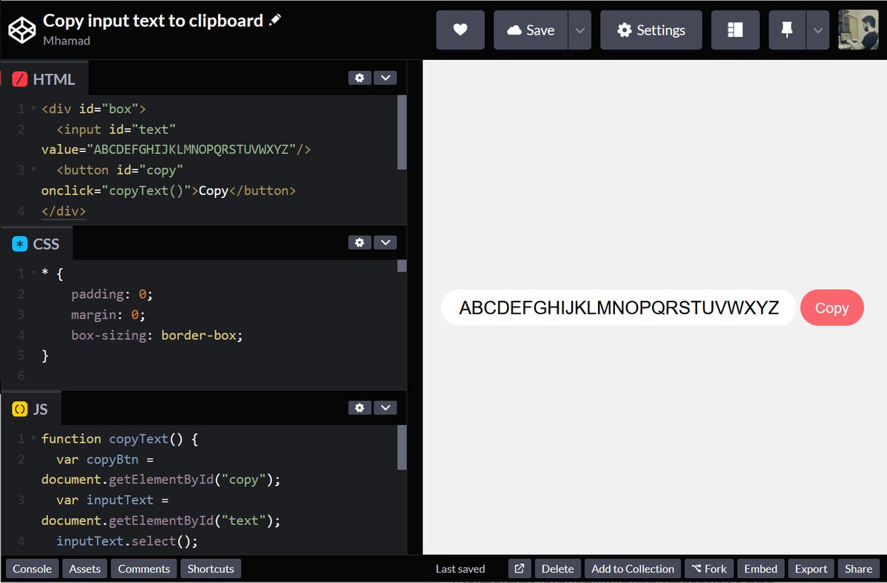
Task: Click the Copy button in the preview
Action: click(832, 308)
